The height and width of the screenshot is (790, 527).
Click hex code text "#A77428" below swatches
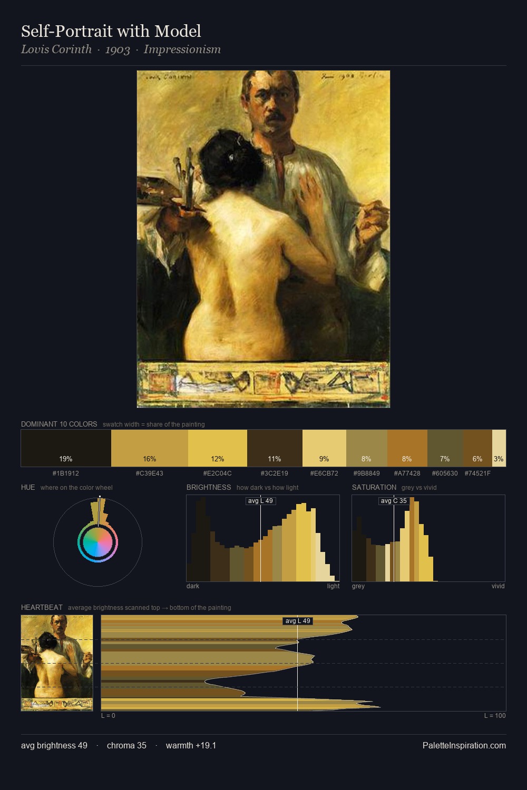point(407,473)
